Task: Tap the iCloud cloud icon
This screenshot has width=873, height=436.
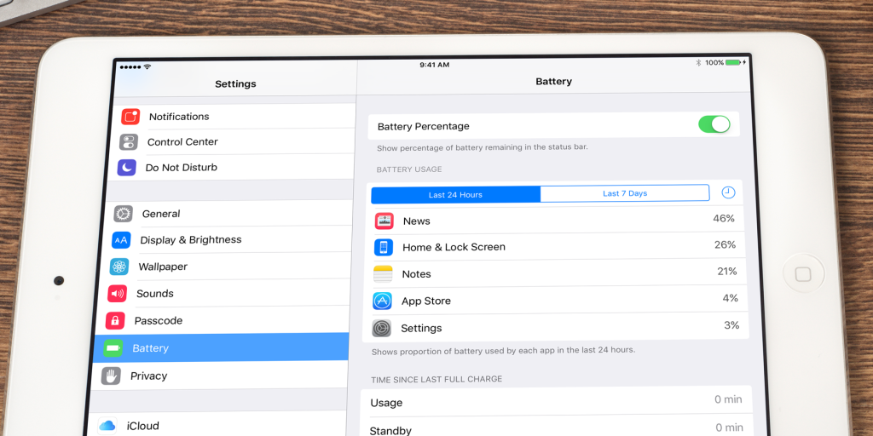Action: [107, 426]
